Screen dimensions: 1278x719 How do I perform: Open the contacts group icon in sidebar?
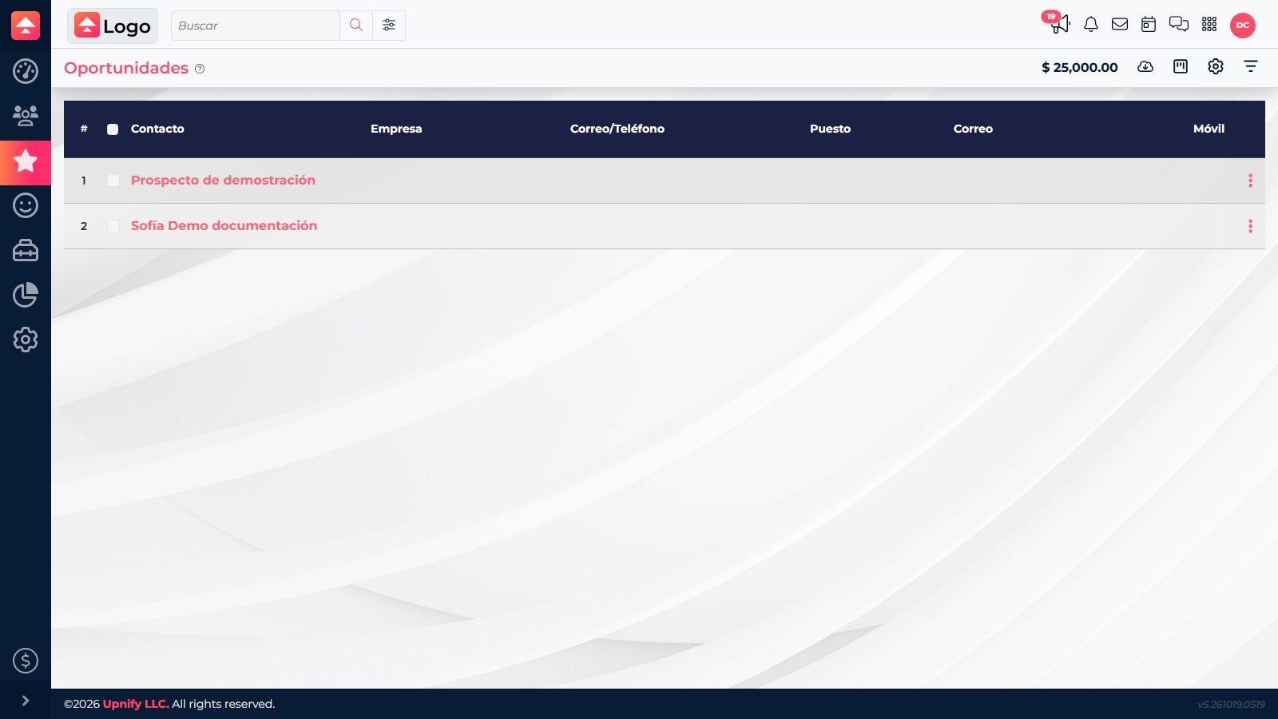coord(26,116)
